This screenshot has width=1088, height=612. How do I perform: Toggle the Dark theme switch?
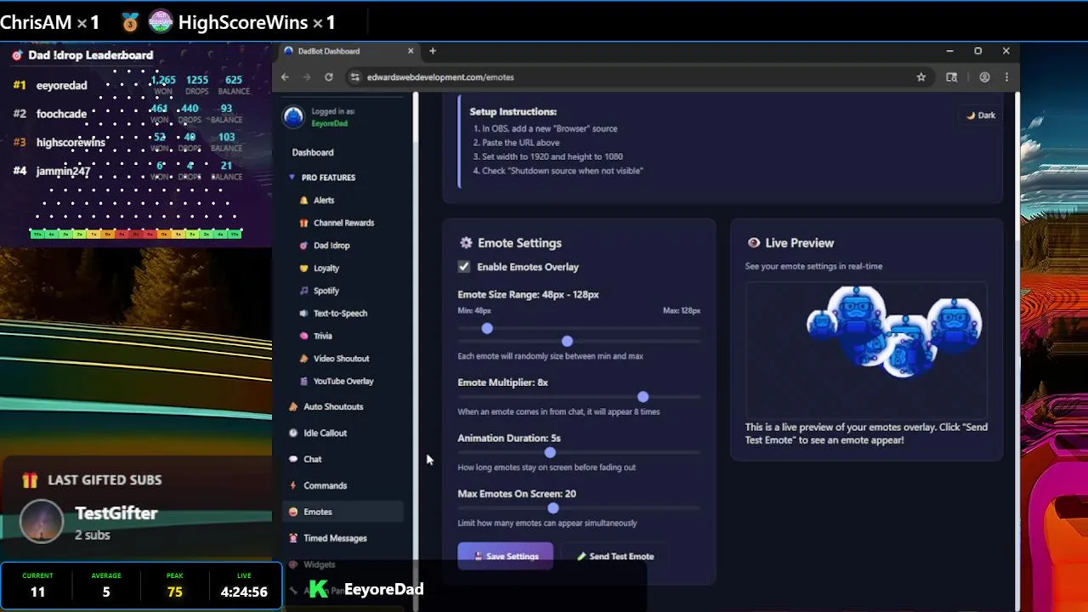[x=982, y=116]
